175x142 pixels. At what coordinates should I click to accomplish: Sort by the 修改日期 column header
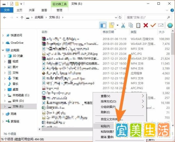108,32
